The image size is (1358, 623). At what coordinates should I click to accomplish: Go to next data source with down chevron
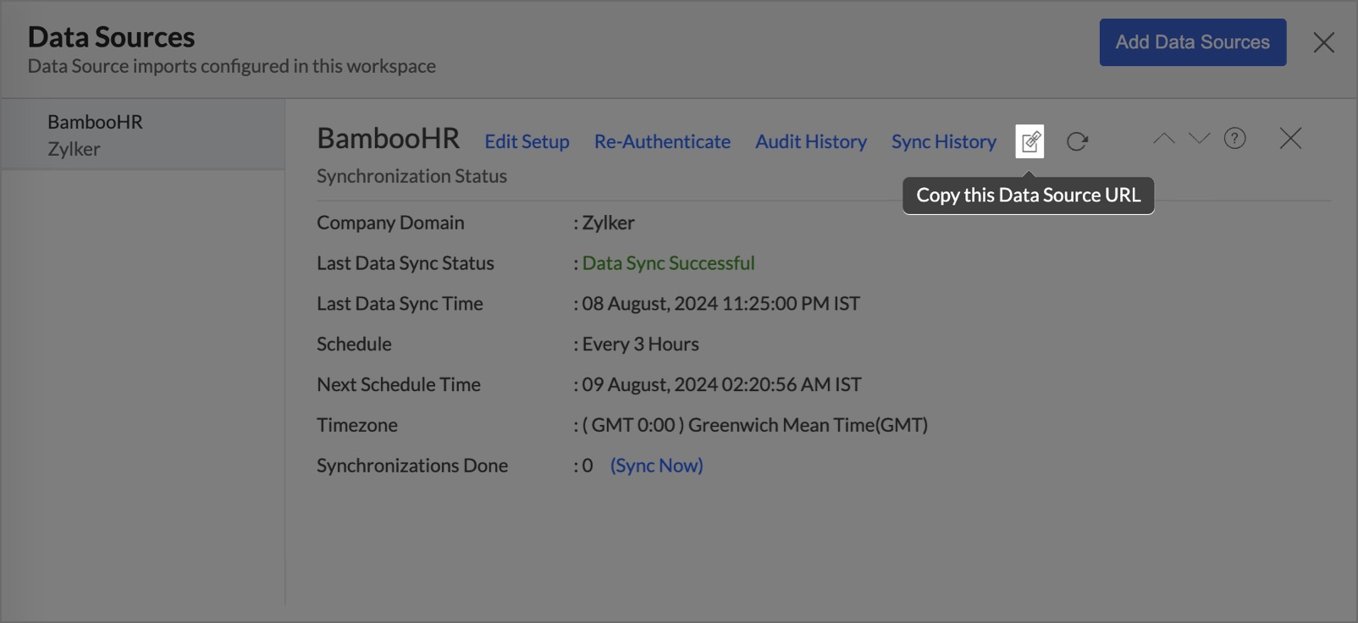(x=1199, y=138)
